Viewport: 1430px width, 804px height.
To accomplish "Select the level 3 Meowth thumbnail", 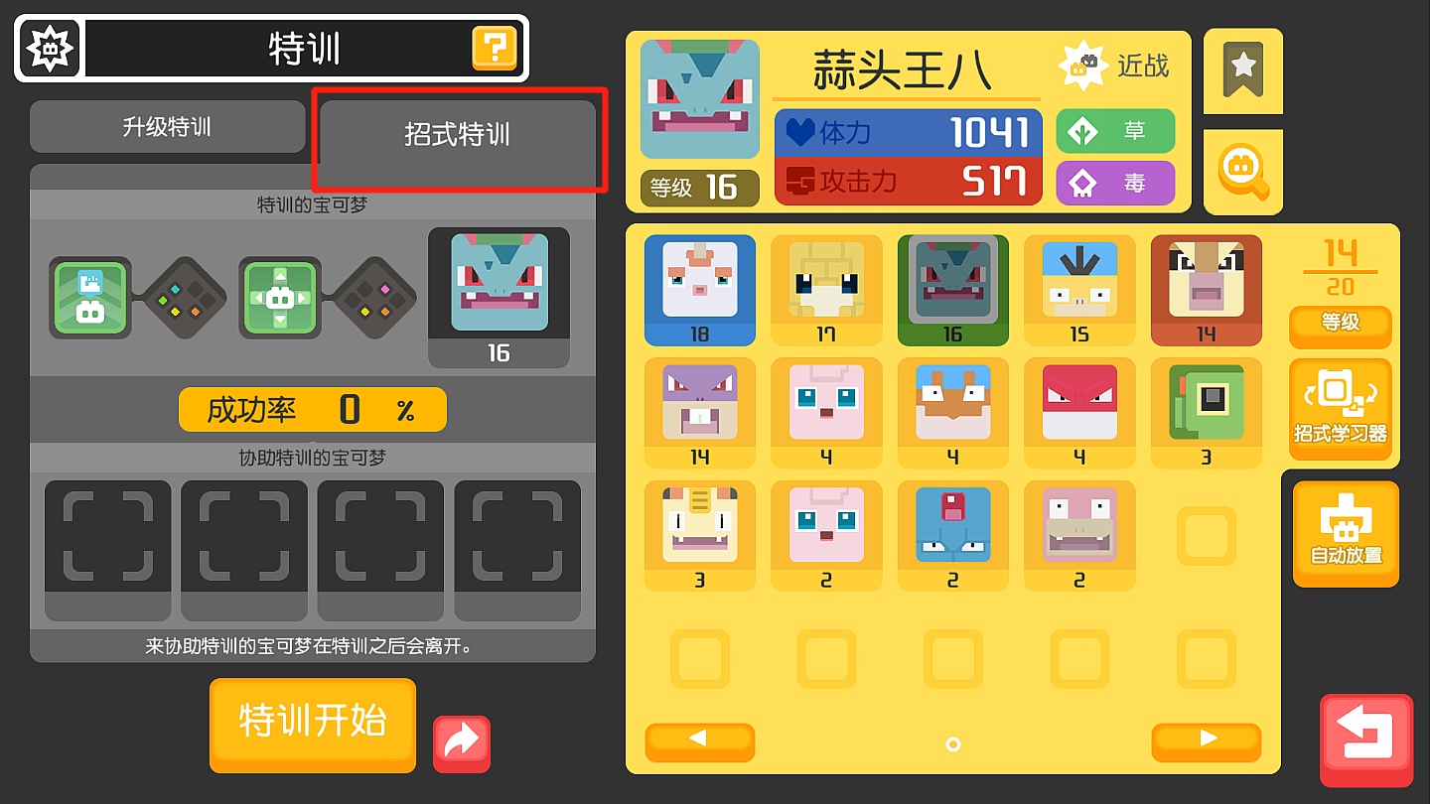I will 700,536.
